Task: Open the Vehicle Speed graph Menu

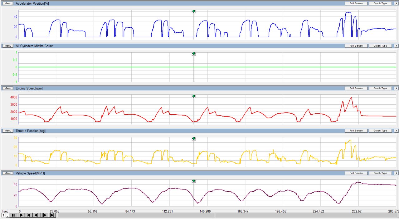Action: tap(8, 173)
